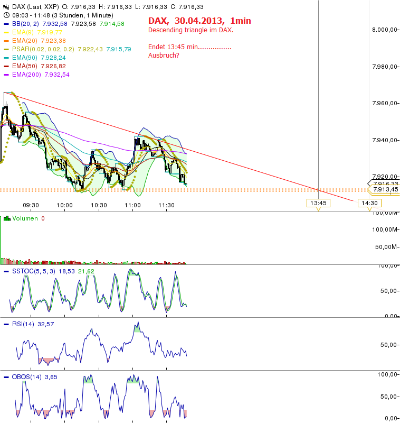This screenshot has height=423, width=400.
Task: Select the EMA(90) indicator label
Action: (25, 58)
